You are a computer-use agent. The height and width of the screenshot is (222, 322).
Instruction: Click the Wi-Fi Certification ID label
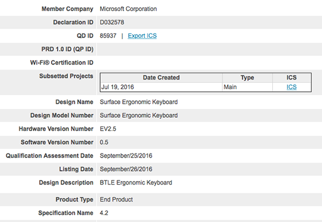(x=62, y=63)
